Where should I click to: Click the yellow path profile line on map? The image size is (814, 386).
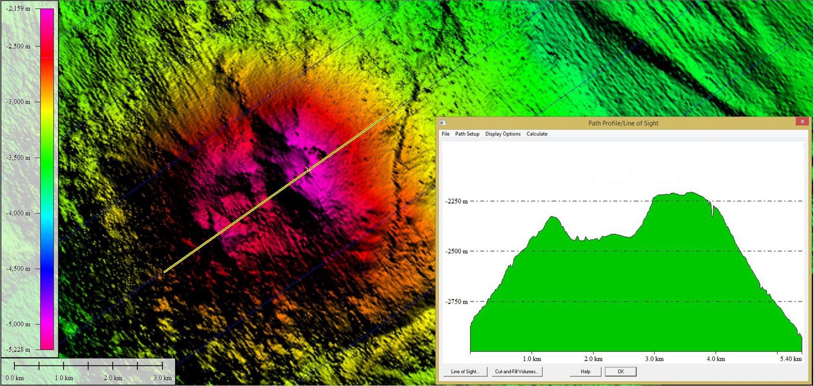coord(273,195)
